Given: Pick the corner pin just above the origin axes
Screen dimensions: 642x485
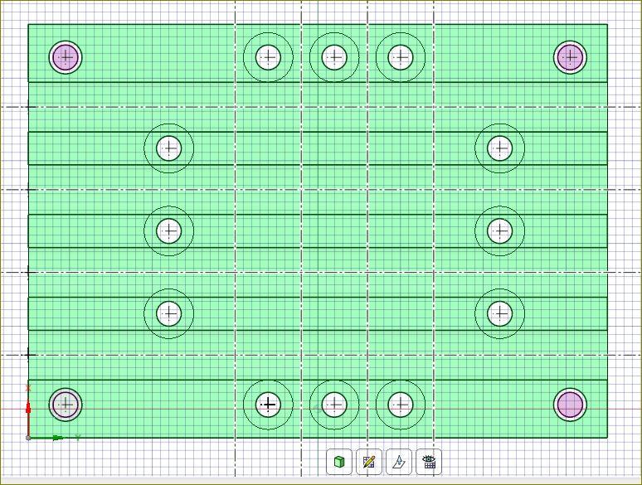Looking at the screenshot, I should click(x=66, y=405).
